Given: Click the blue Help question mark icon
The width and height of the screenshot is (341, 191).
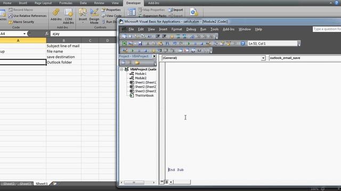Looking at the screenshot, I should tap(243, 44).
